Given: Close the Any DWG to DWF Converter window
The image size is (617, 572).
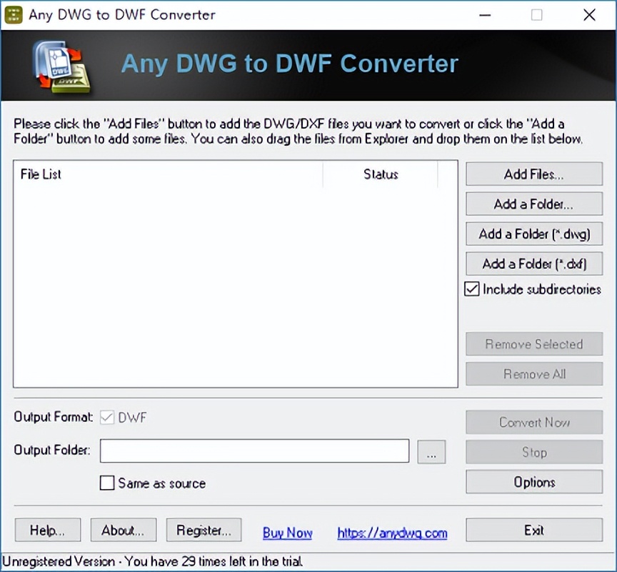Looking at the screenshot, I should coord(589,15).
